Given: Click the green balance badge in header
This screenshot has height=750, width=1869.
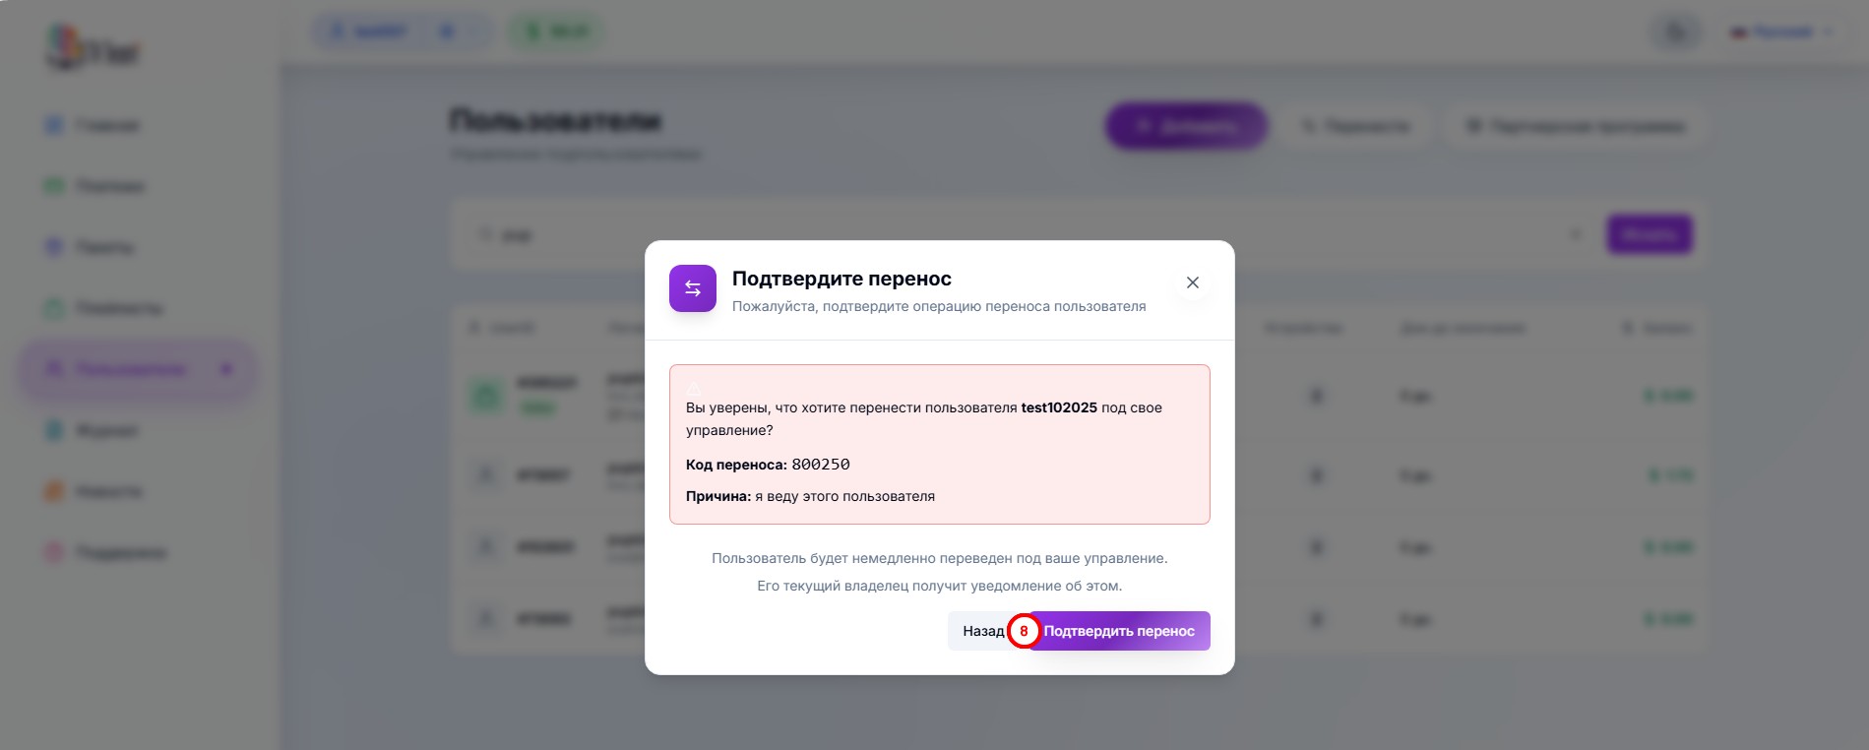Looking at the screenshot, I should pos(556,32).
